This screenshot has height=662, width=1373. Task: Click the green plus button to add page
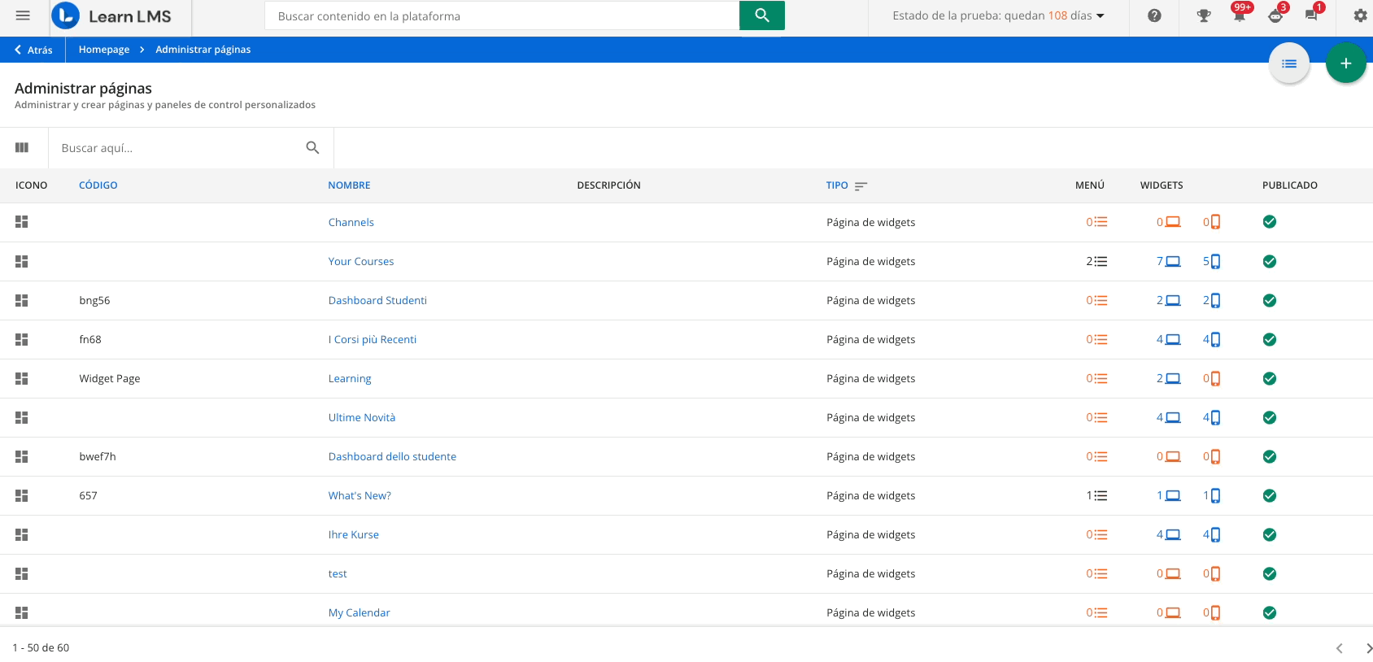(1345, 63)
